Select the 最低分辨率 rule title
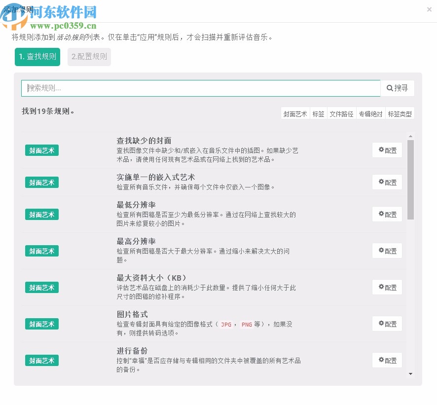The width and height of the screenshot is (437, 405). click(136, 205)
